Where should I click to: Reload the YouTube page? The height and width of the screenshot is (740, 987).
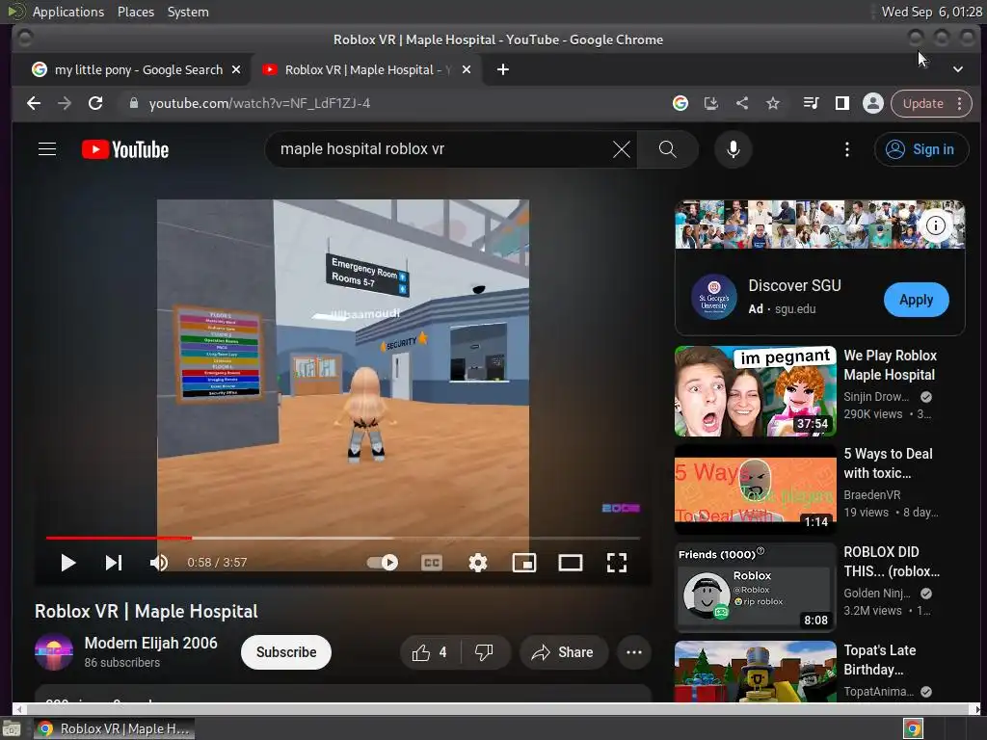tap(95, 103)
